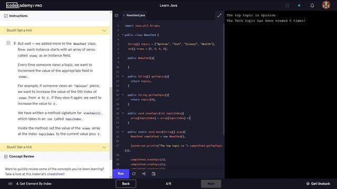
Task: Open the lesson menu hamburger icon
Action: (10, 184)
